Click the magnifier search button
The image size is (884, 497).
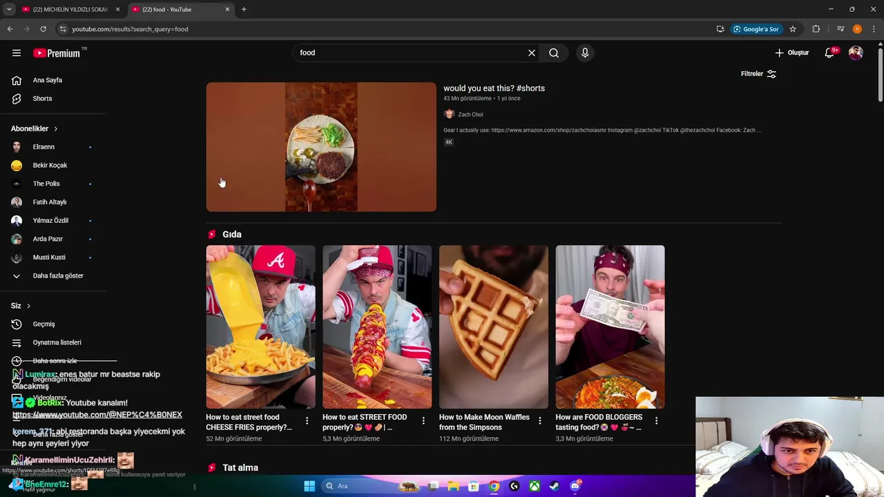(x=554, y=53)
